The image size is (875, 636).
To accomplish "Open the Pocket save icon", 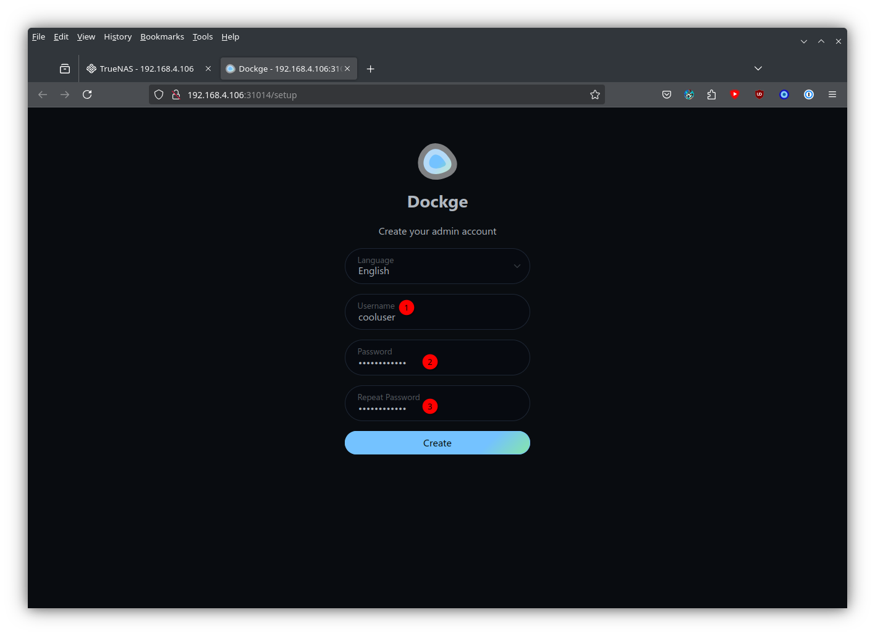I will (x=667, y=94).
